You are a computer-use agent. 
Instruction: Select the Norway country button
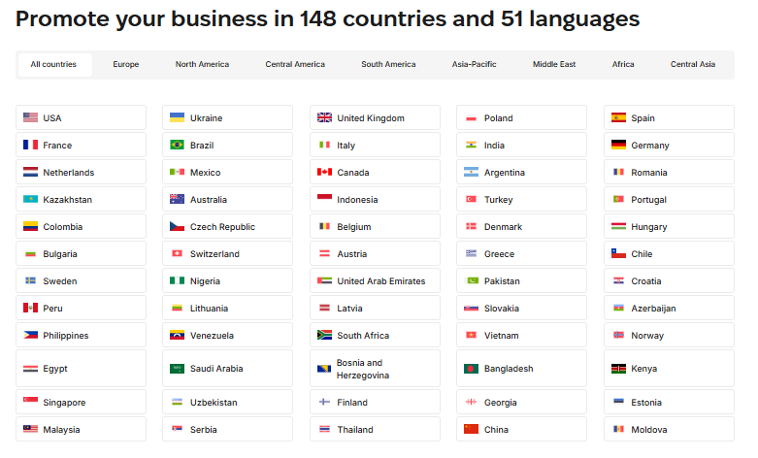coord(669,335)
